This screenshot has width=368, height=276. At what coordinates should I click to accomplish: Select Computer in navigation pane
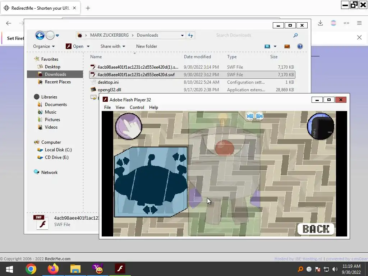[x=51, y=142]
